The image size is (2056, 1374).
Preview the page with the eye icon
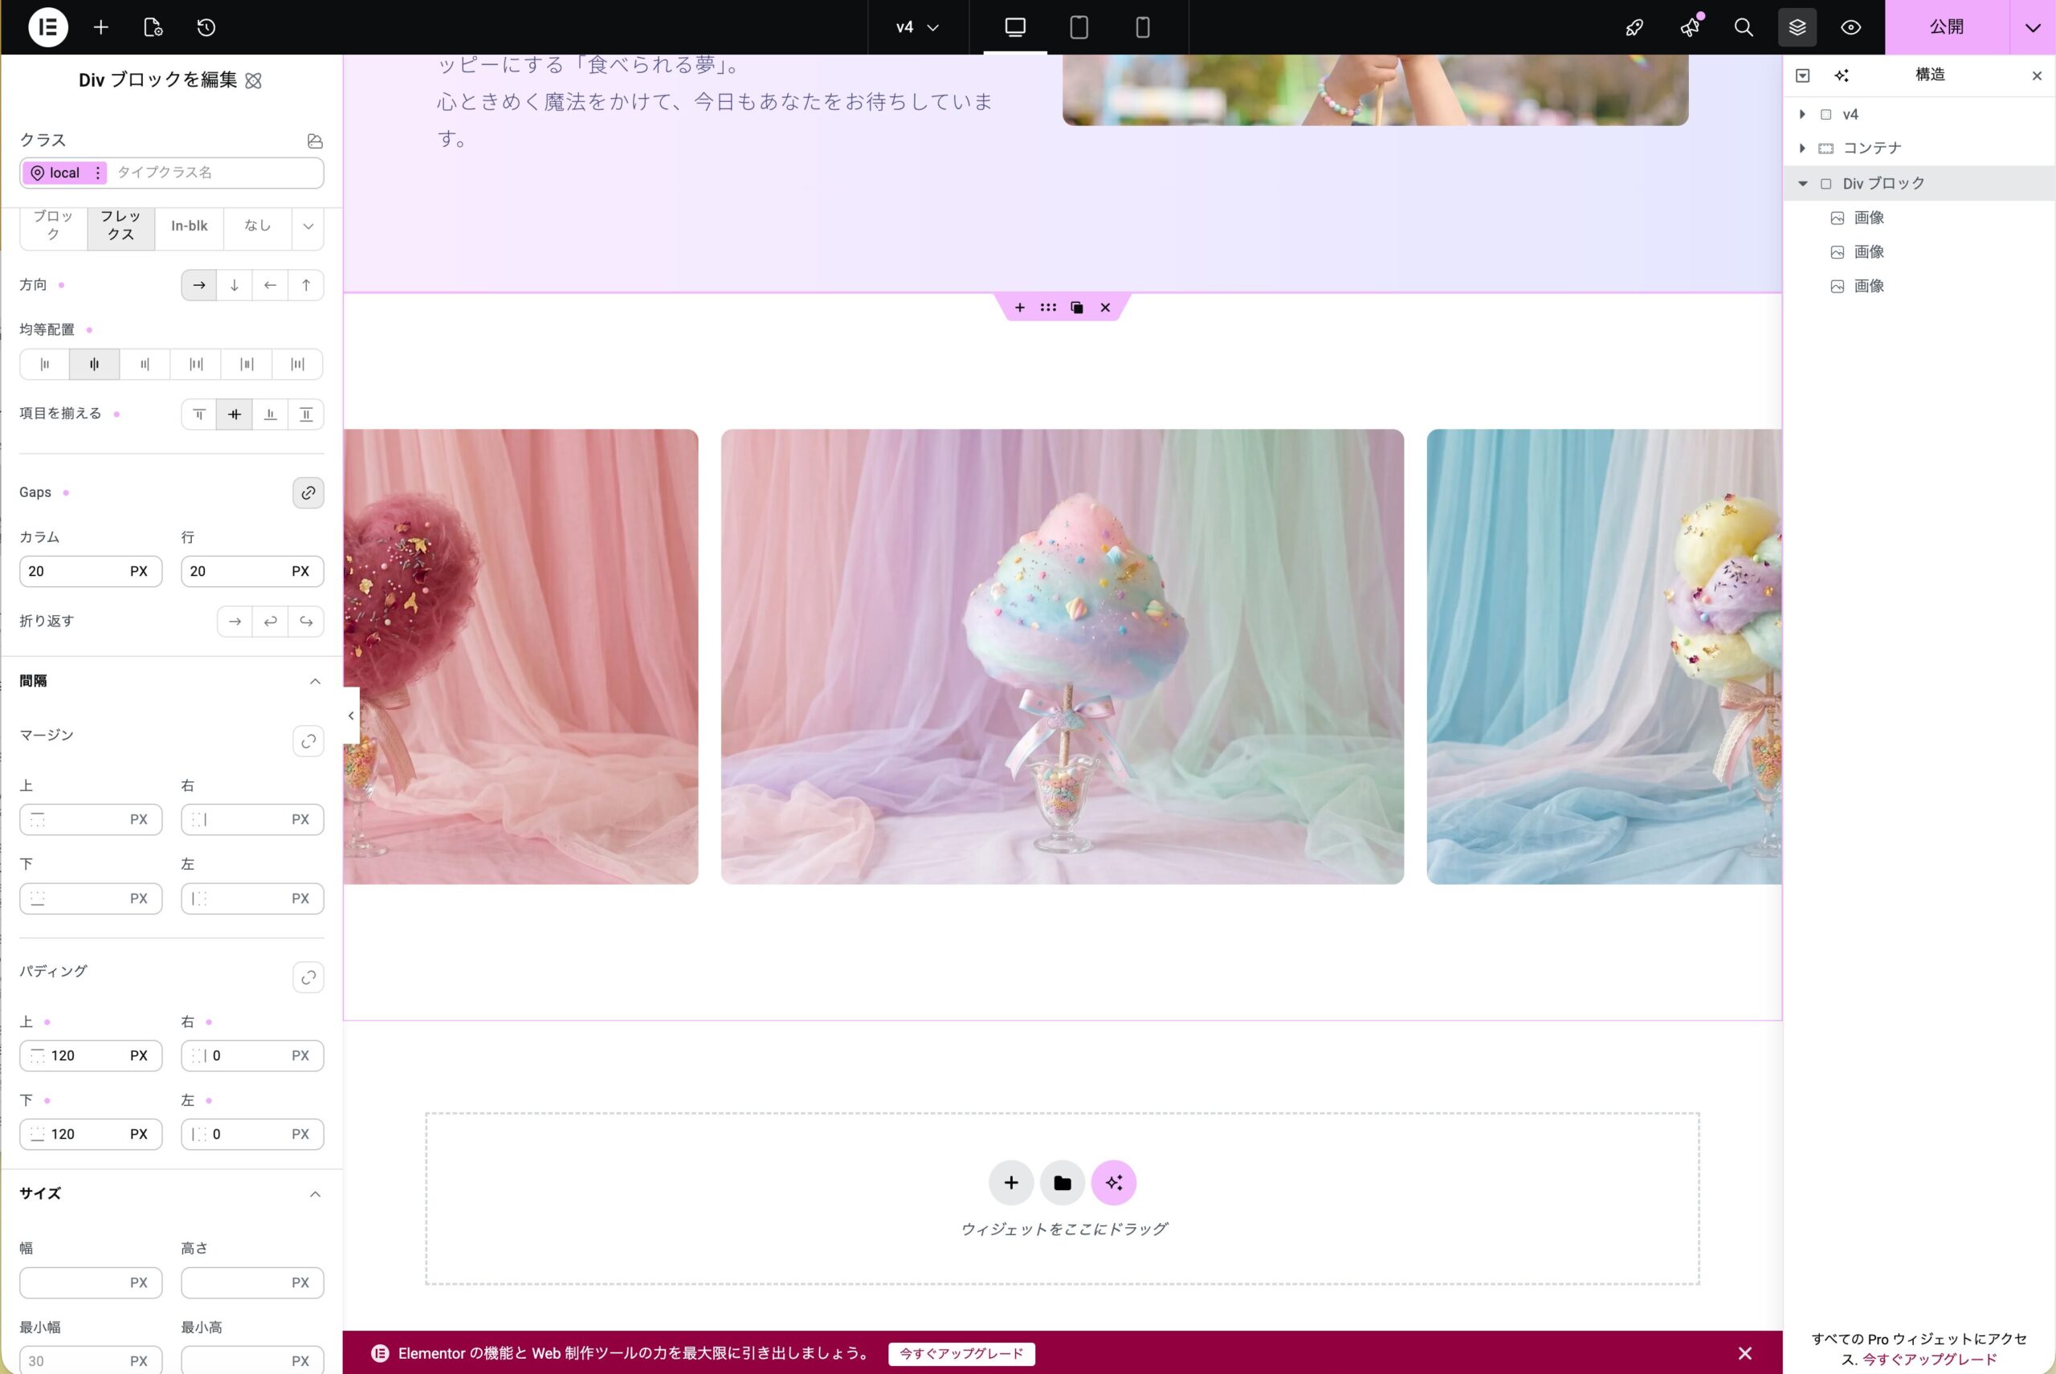tap(1851, 27)
